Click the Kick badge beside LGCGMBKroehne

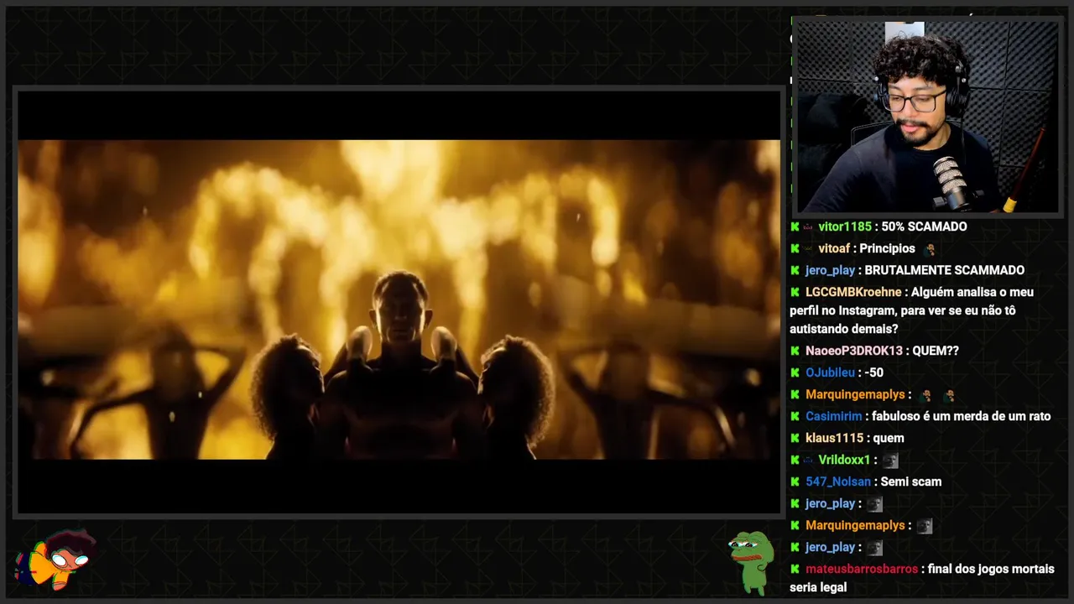tap(795, 292)
